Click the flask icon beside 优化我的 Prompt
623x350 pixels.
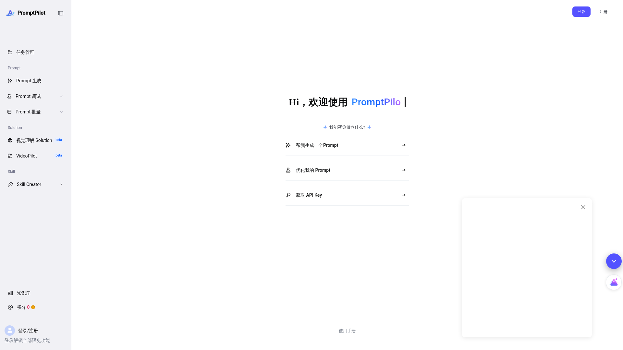click(288, 170)
